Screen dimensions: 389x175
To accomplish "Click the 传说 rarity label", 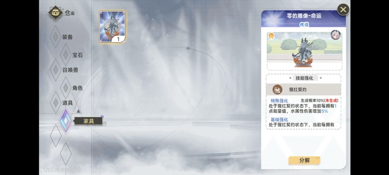I will click(304, 24).
